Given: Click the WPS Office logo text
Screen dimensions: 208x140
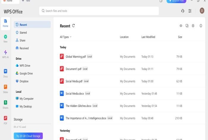Looking at the screenshot, I should pos(13,12).
